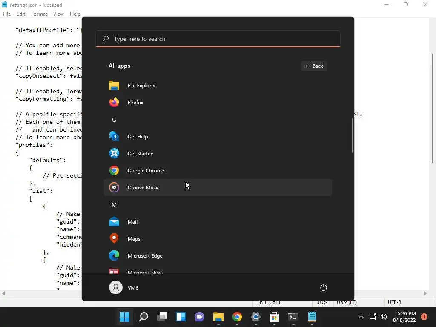436x327 pixels.
Task: Jump to letter M section header
Action: (x=114, y=205)
